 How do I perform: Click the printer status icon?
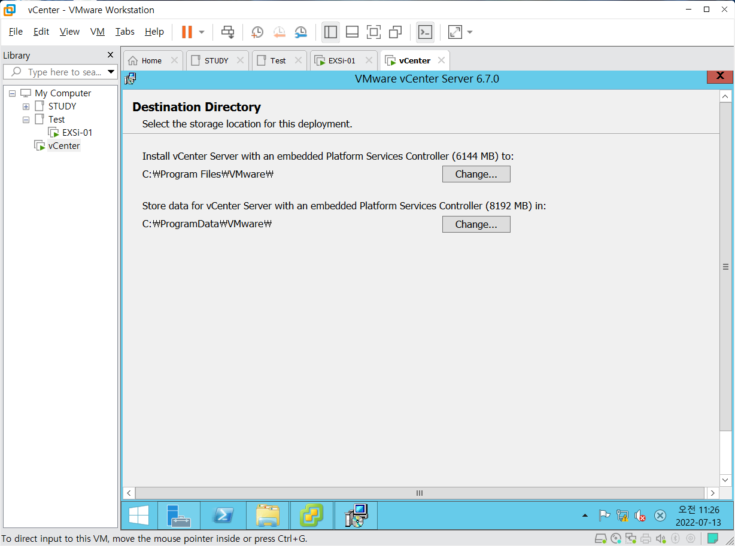click(x=646, y=539)
